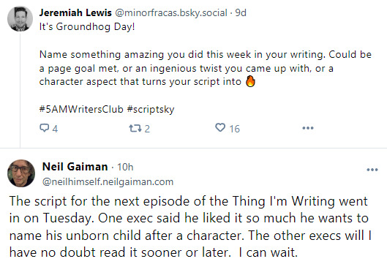Like Jeremiah Lewis's Groundhog Day post
This screenshot has width=387, height=267.
click(x=220, y=127)
